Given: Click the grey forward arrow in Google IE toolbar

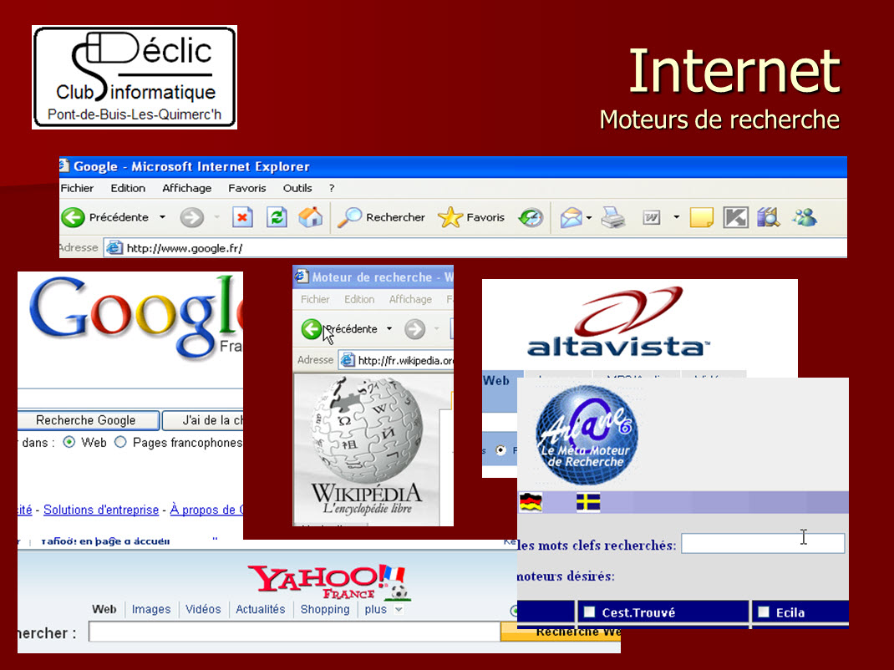Looking at the screenshot, I should point(191,217).
